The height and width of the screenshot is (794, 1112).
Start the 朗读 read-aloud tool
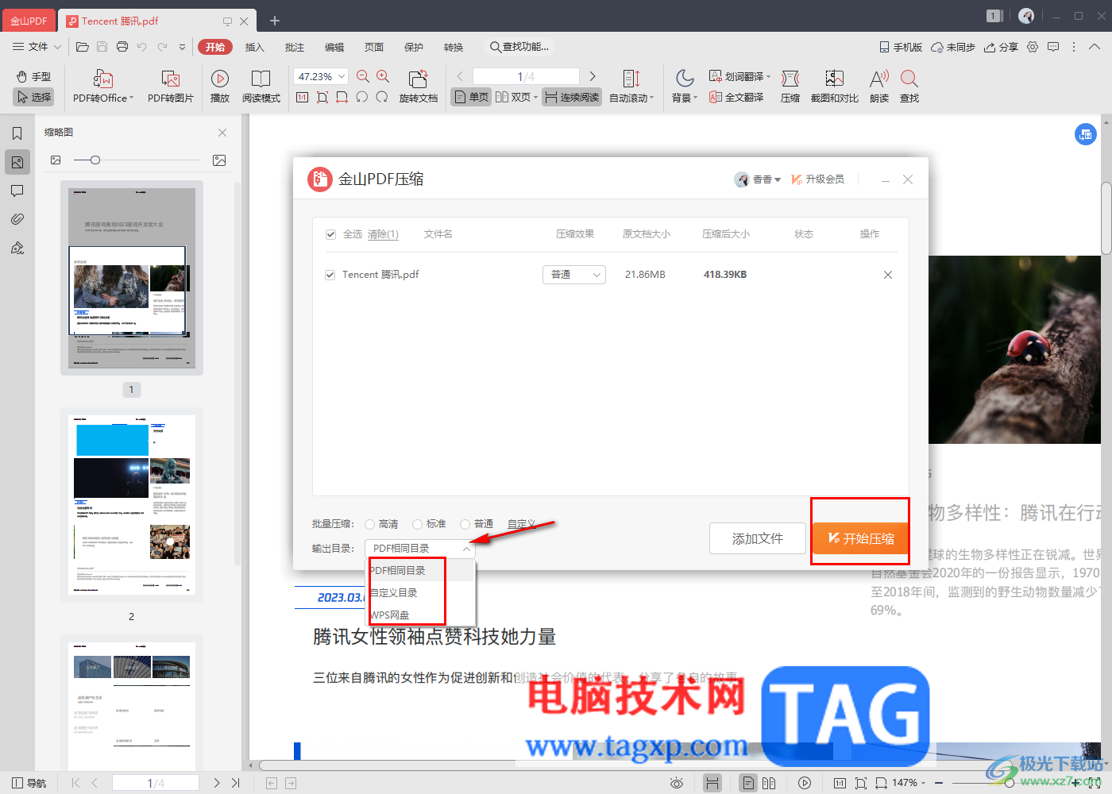pyautogui.click(x=879, y=87)
